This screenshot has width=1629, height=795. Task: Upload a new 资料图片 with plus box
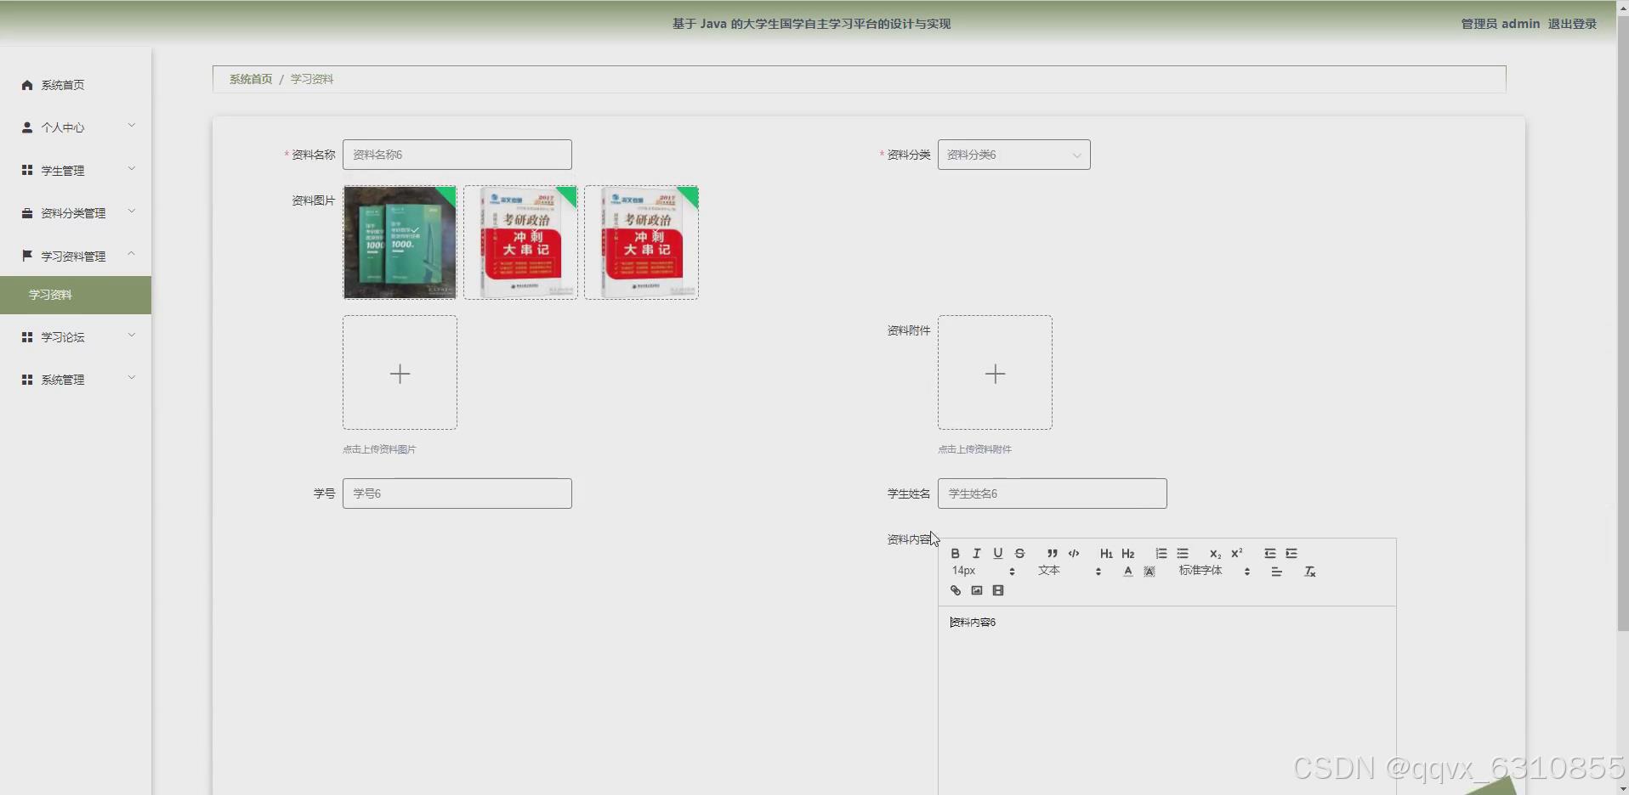point(400,373)
